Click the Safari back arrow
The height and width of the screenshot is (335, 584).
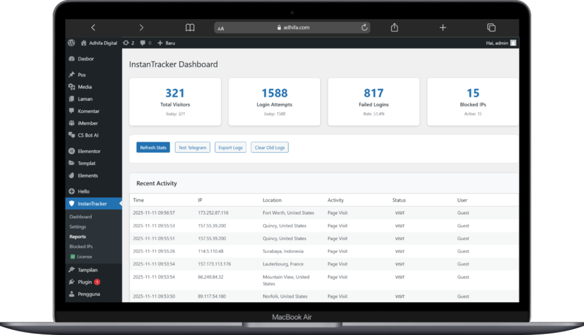click(93, 27)
